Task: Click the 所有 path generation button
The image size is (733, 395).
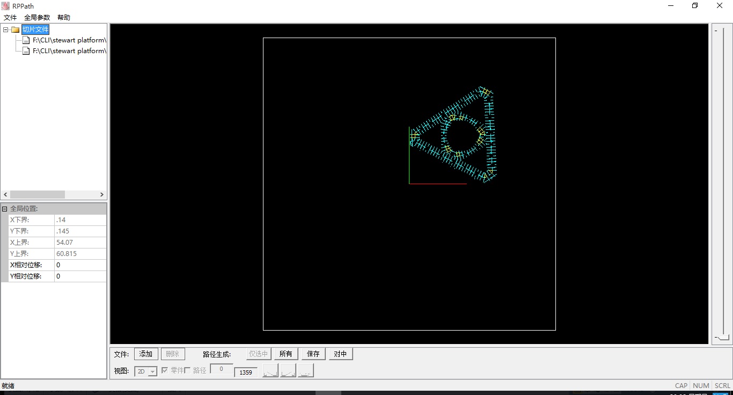Action: pyautogui.click(x=286, y=354)
